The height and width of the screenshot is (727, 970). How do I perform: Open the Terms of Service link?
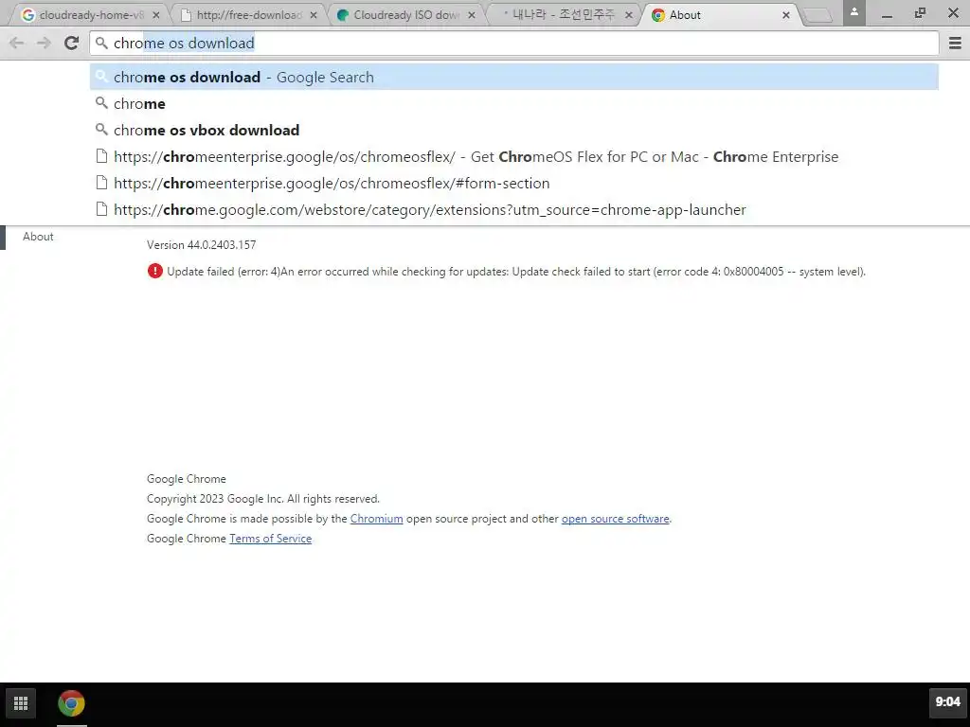270,539
